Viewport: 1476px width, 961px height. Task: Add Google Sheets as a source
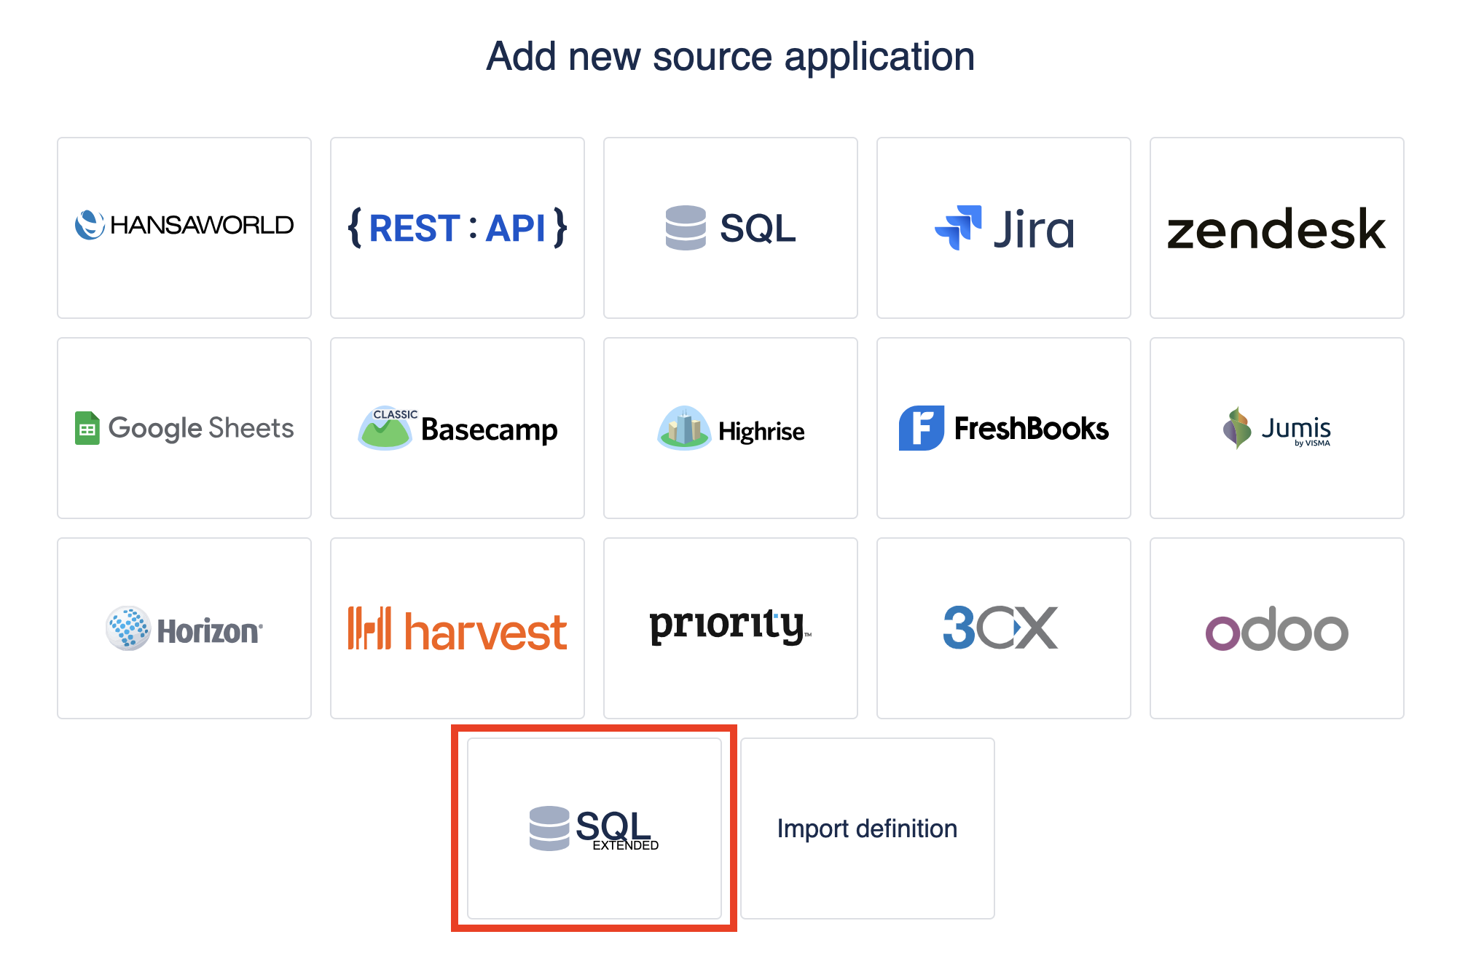click(x=184, y=428)
